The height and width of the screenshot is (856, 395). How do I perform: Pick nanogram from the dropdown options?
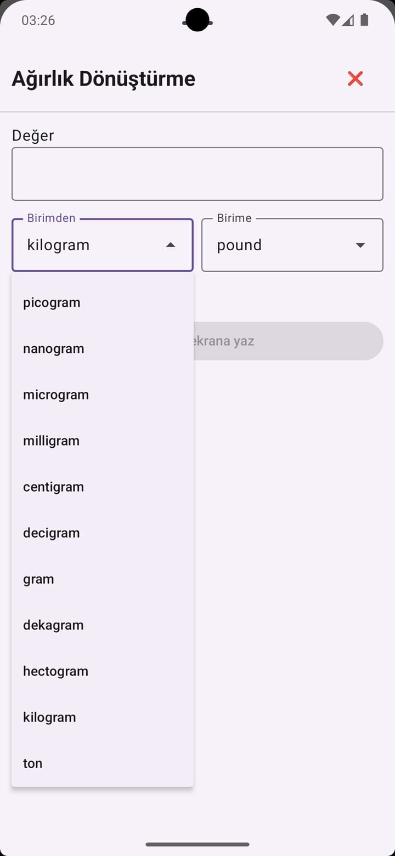pyautogui.click(x=53, y=348)
